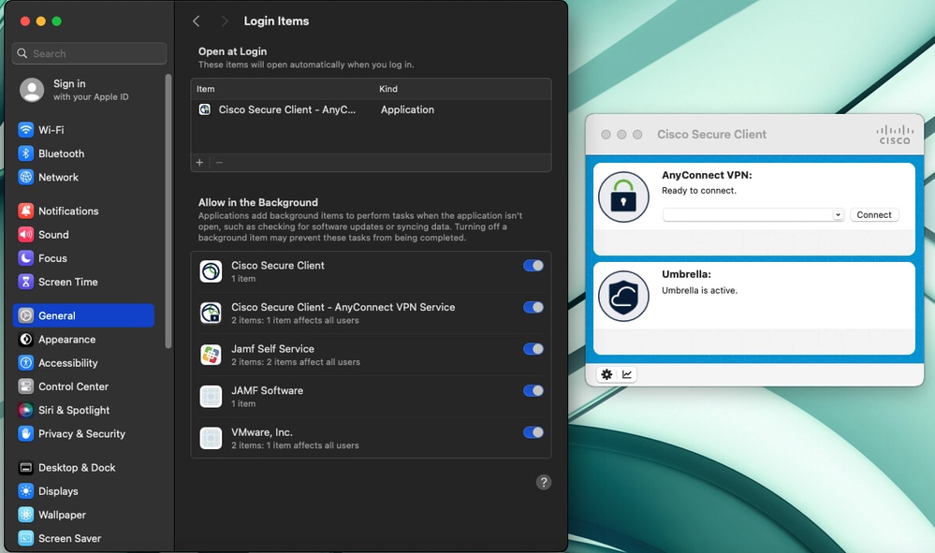Toggle the JAMF Software switch

click(533, 391)
